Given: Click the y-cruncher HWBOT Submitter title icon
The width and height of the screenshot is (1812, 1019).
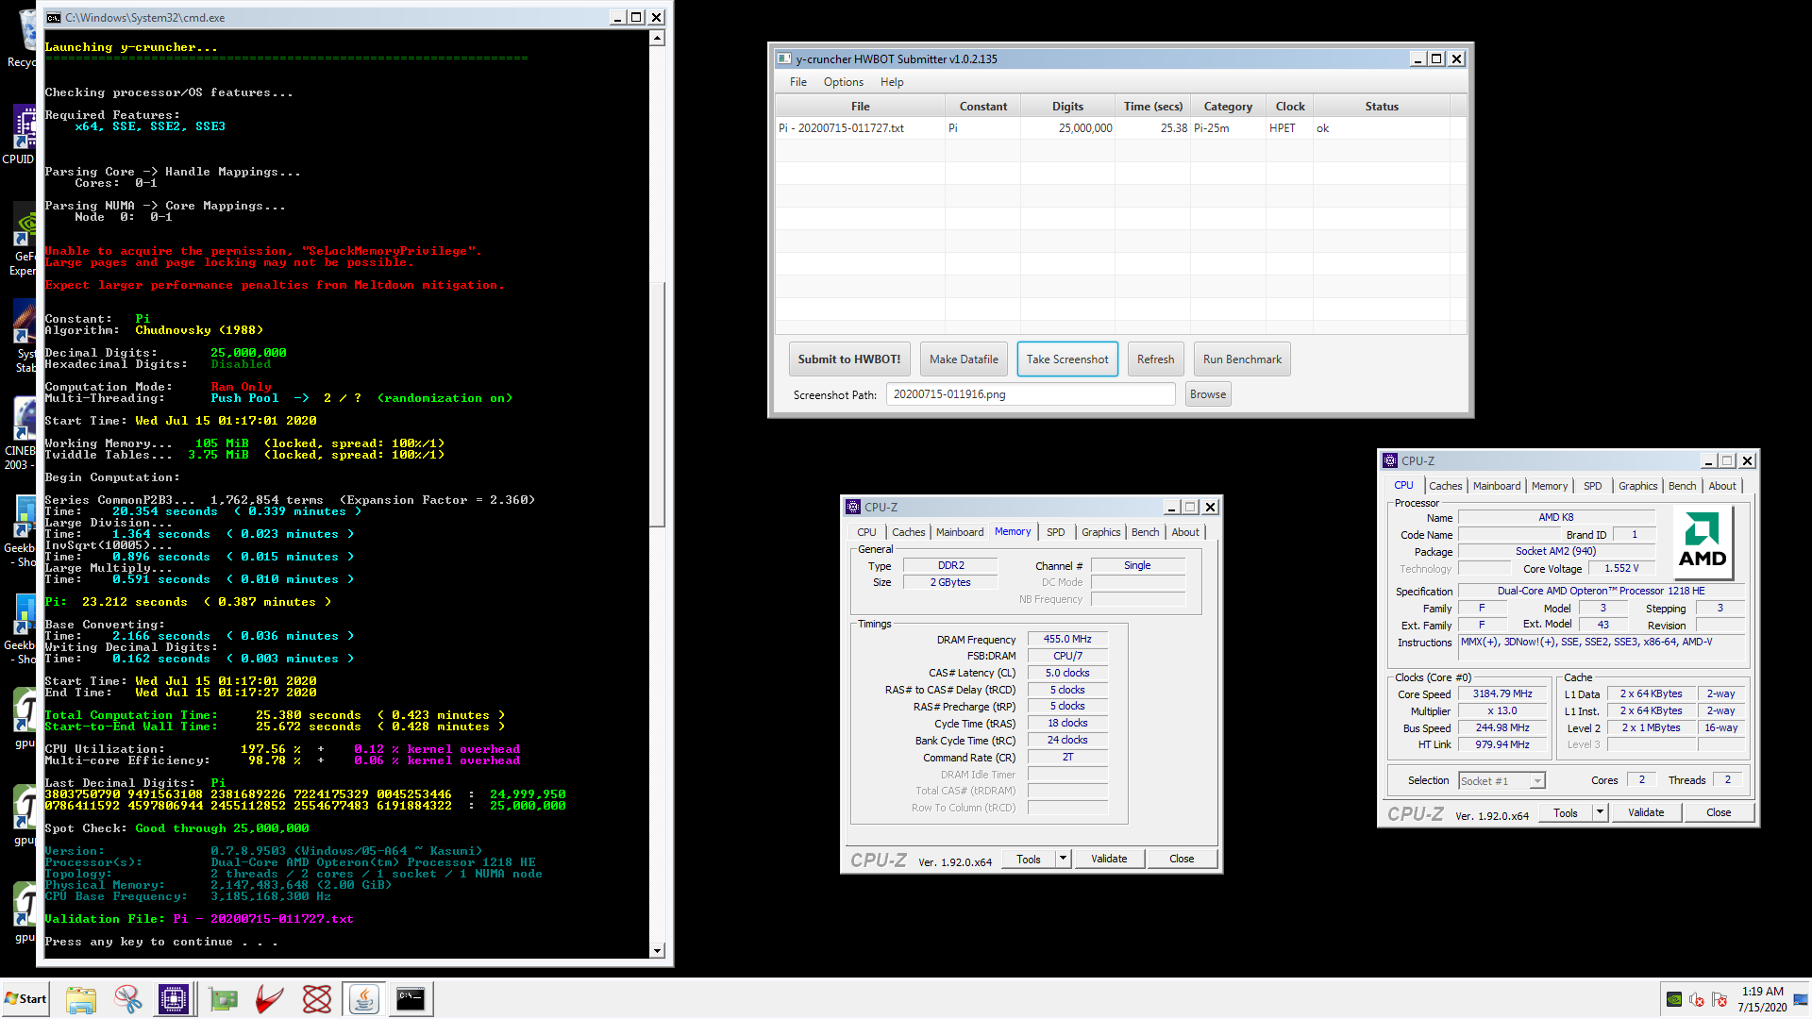Looking at the screenshot, I should (783, 58).
